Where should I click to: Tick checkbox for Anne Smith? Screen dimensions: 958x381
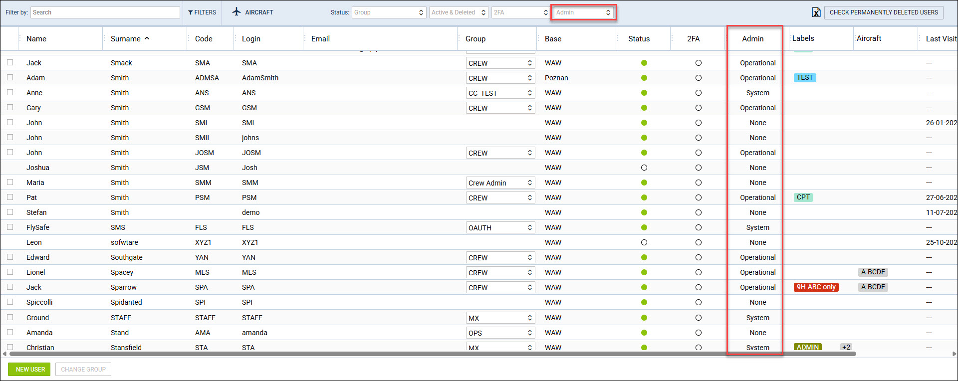tap(10, 92)
